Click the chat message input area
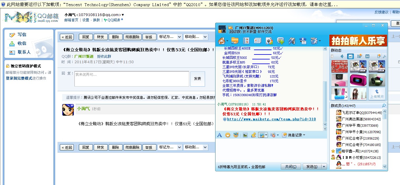The width and height of the screenshot is (400, 185). tap(271, 150)
